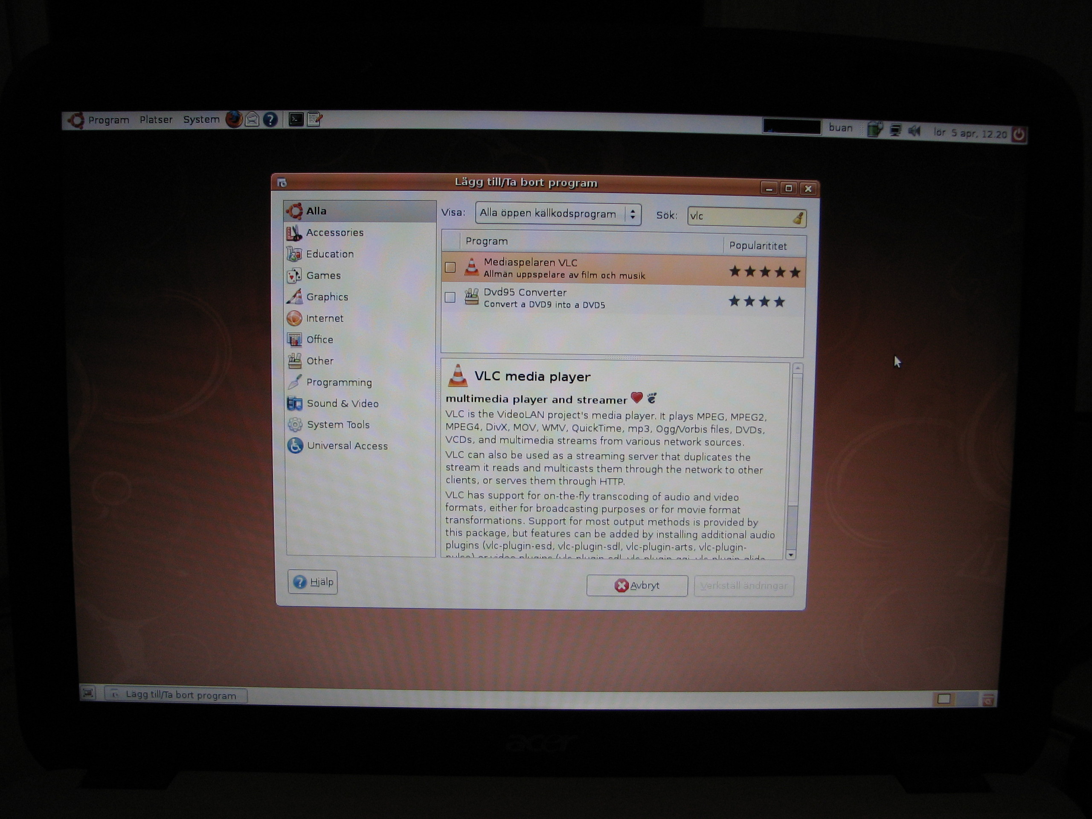
Task: Click the description scrollbar down arrow
Action: pyautogui.click(x=791, y=555)
